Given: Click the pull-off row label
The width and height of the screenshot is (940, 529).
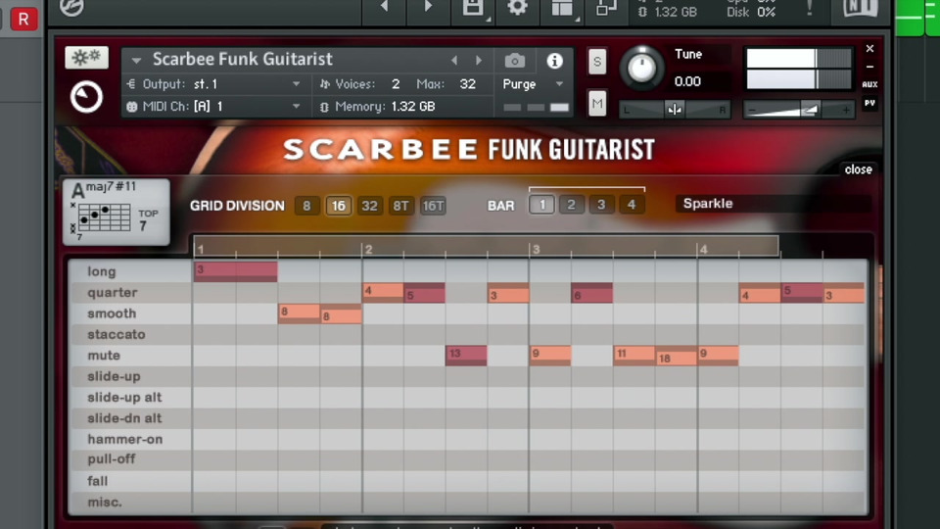Looking at the screenshot, I should click(x=112, y=459).
